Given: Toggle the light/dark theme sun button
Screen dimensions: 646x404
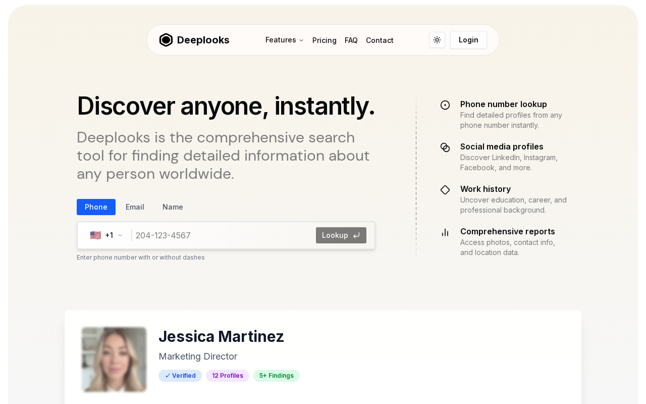Looking at the screenshot, I should point(437,40).
